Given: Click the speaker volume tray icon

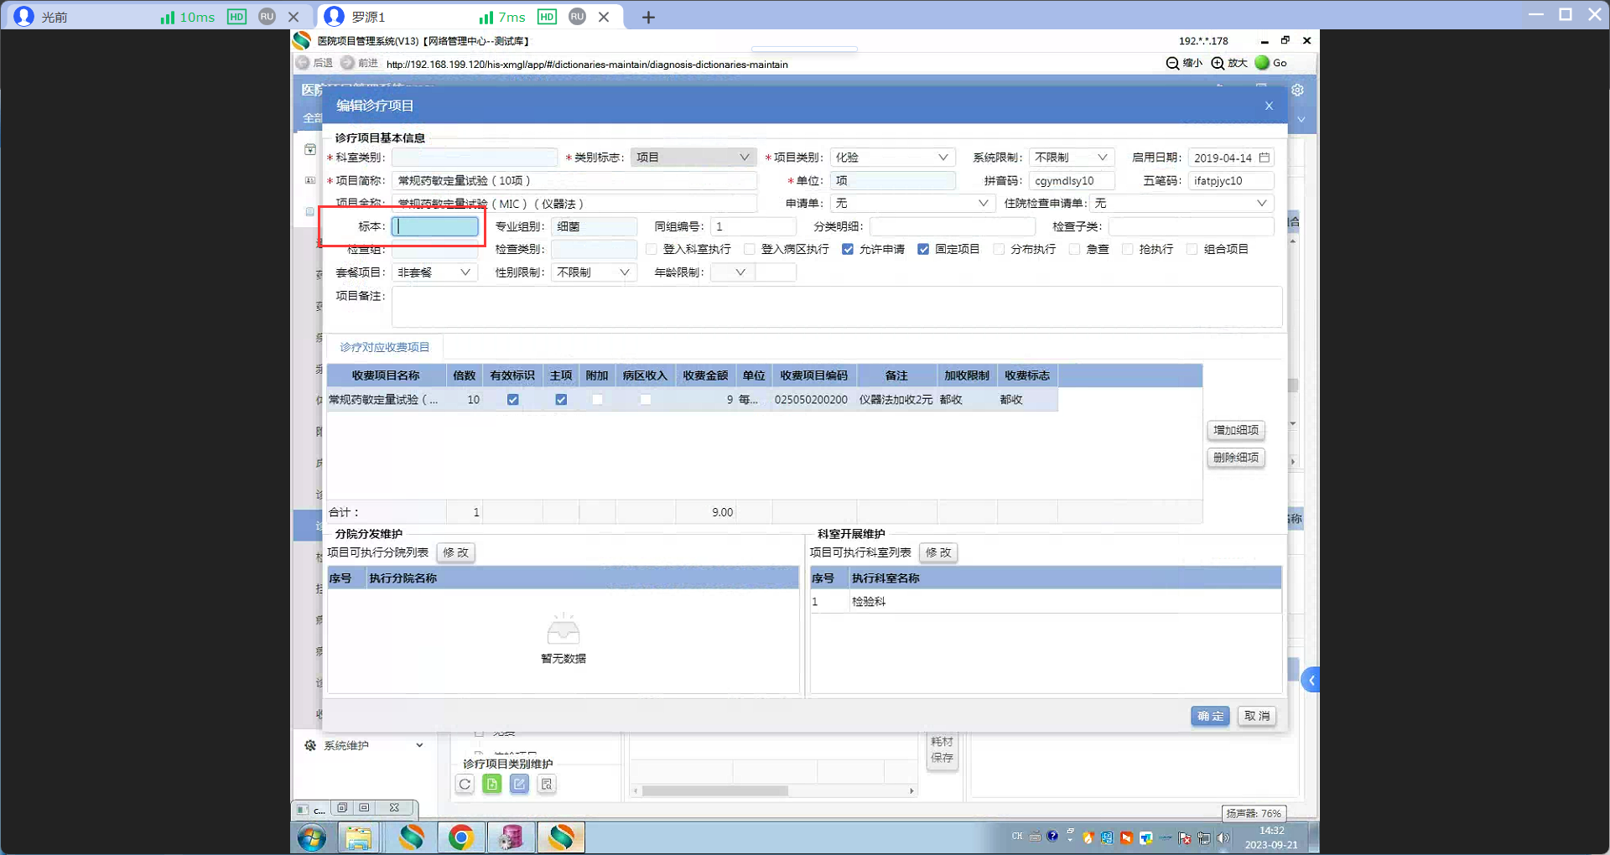Looking at the screenshot, I should (x=1223, y=837).
